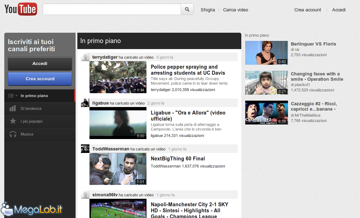This screenshot has height=218, width=360.
Task: Open Cazzeggio #2 video title
Action: point(314,106)
